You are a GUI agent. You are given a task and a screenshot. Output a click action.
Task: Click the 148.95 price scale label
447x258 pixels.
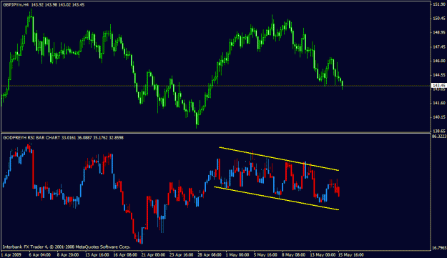tap(439, 32)
